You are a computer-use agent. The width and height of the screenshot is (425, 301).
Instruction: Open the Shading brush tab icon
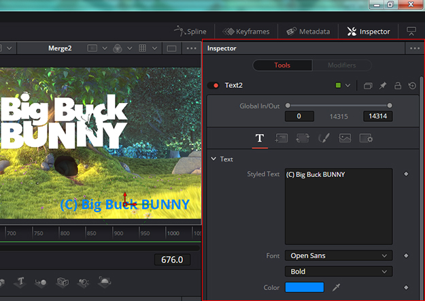(x=324, y=138)
